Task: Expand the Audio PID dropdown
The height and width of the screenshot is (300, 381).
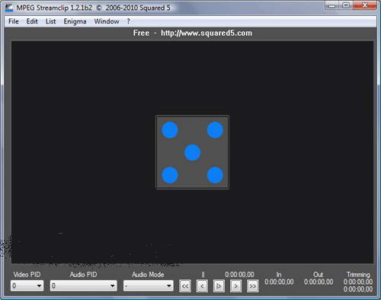Action: 83,286
